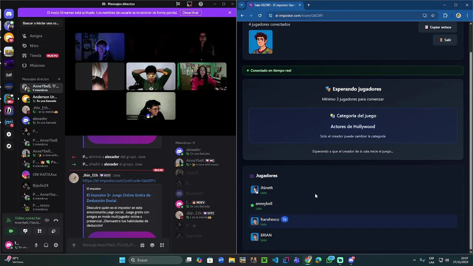
Task: Open WhatsApp from the taskbar
Action: coord(330,260)
